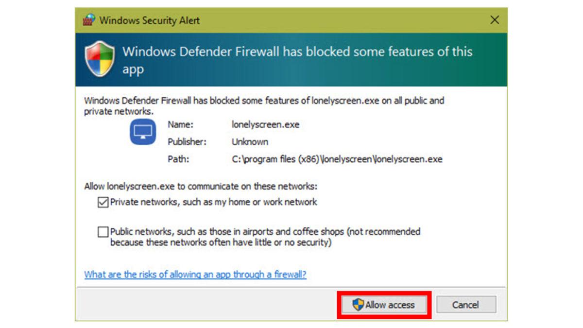Click the Publisher field label
The image size is (583, 328).
tap(187, 142)
